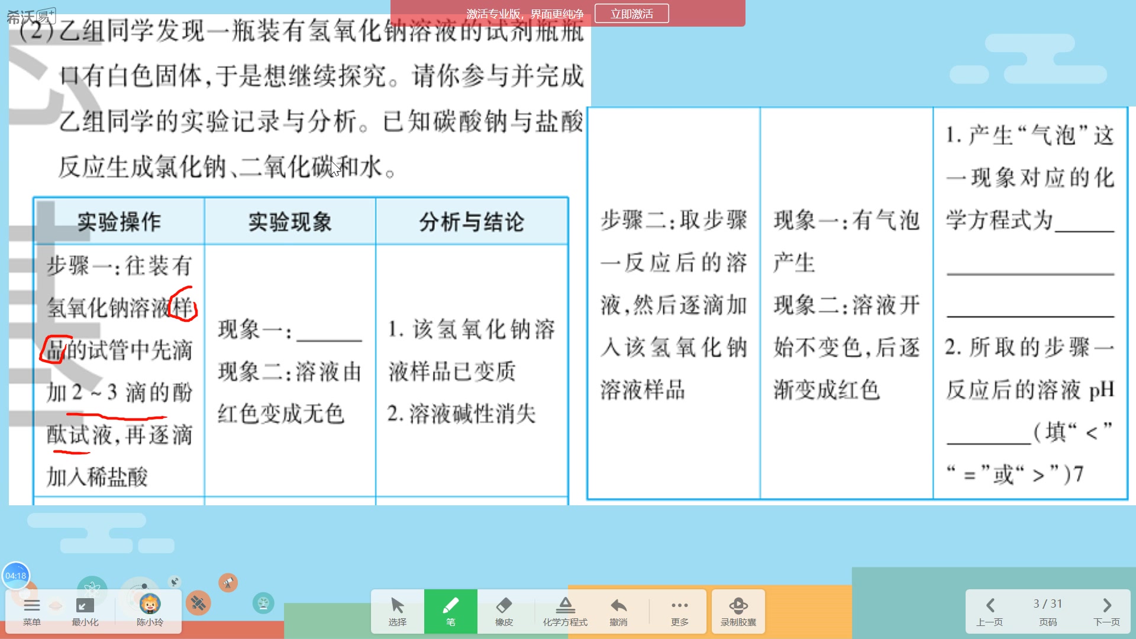Click the text 反应后的溶液 pH

tap(1030, 390)
